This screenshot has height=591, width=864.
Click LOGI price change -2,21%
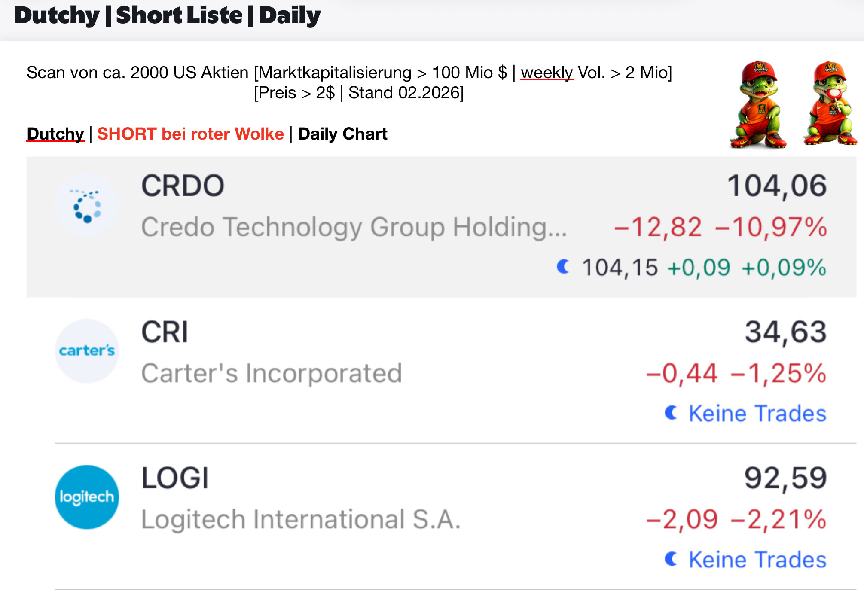(778, 519)
